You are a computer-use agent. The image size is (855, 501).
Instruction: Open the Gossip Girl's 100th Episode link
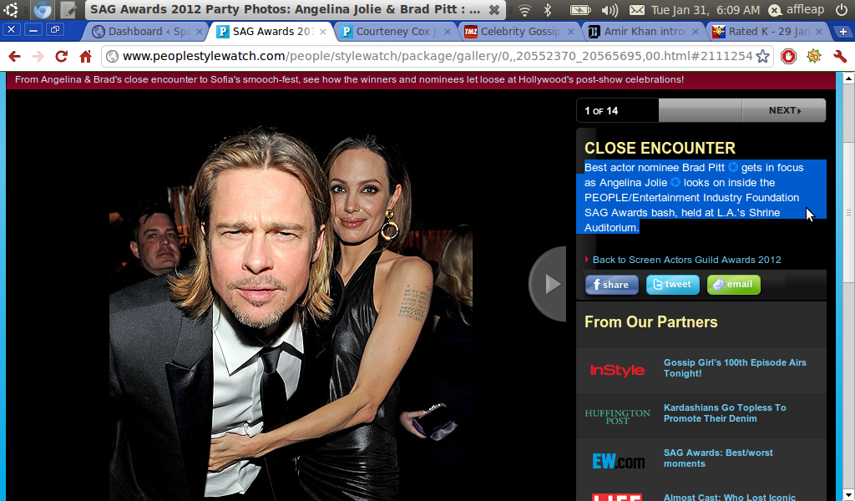(x=735, y=368)
